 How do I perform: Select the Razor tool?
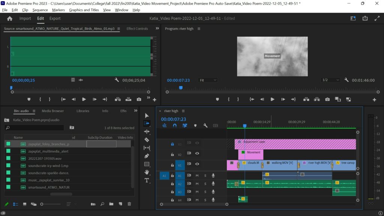point(147,140)
